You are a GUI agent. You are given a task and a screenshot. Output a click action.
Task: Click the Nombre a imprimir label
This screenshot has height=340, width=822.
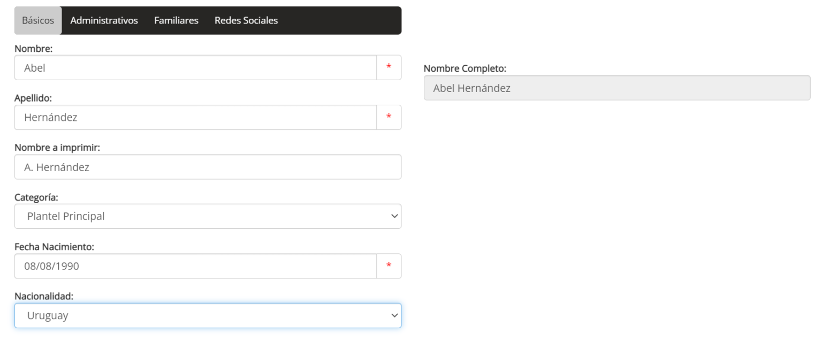point(57,148)
